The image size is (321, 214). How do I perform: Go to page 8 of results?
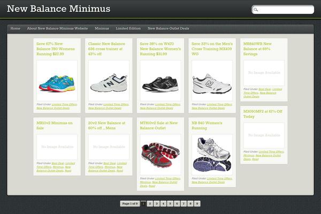[x=190, y=203]
